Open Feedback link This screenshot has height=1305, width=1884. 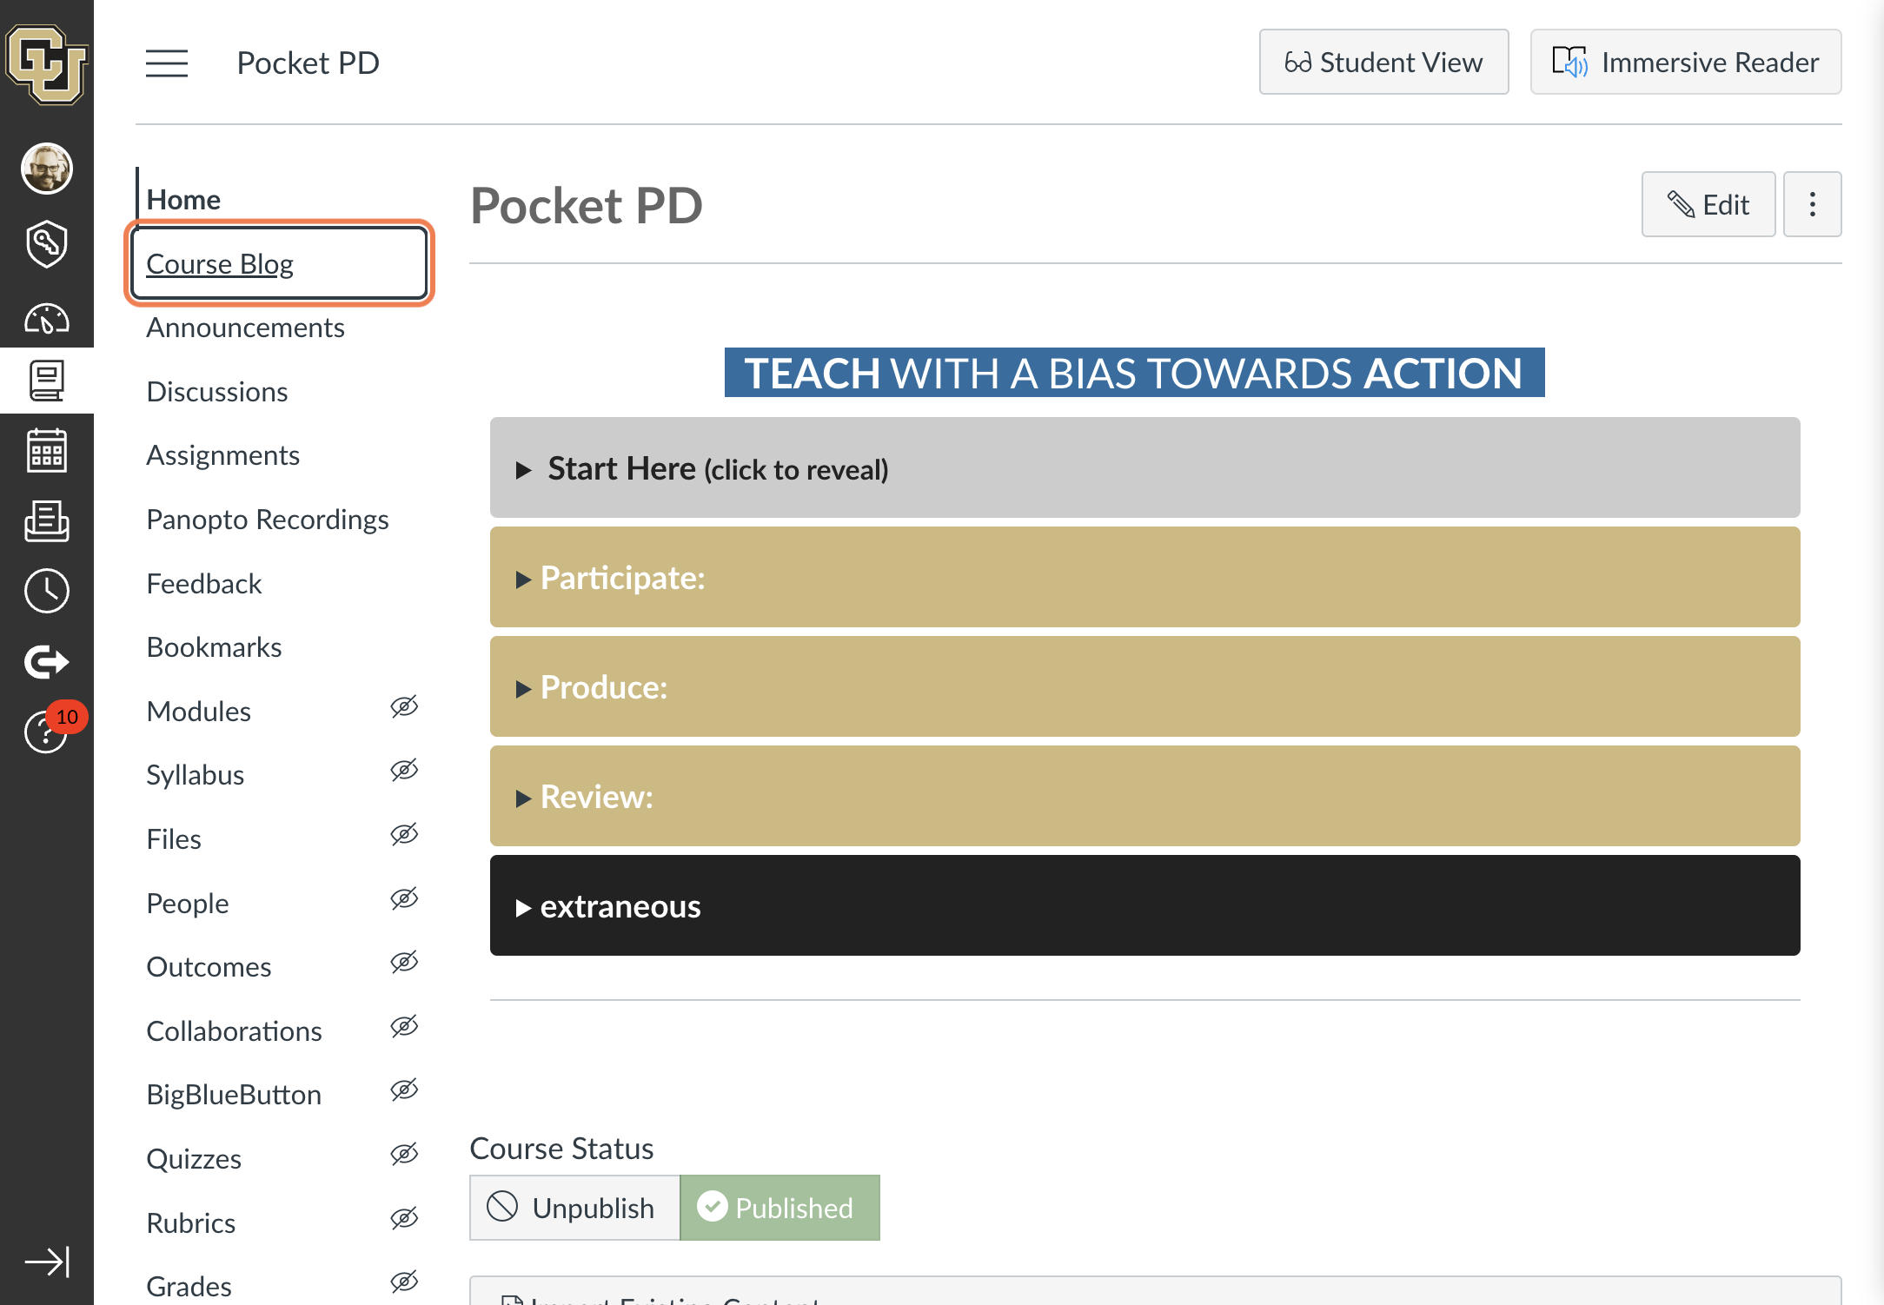point(203,584)
